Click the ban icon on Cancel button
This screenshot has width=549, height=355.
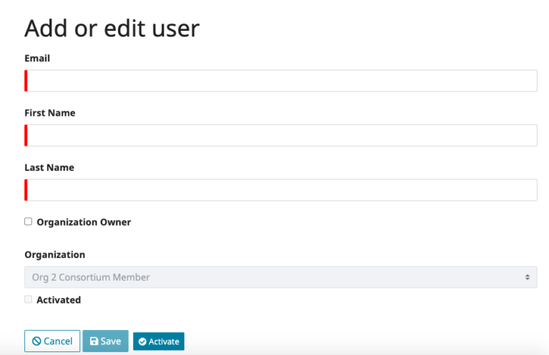coord(36,341)
